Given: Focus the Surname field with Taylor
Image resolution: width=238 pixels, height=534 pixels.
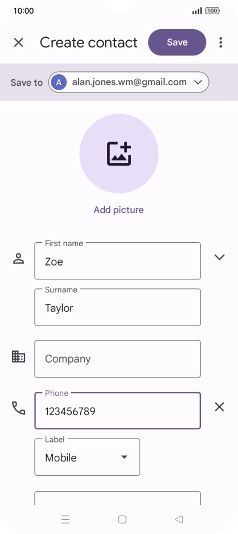Looking at the screenshot, I should (x=117, y=307).
